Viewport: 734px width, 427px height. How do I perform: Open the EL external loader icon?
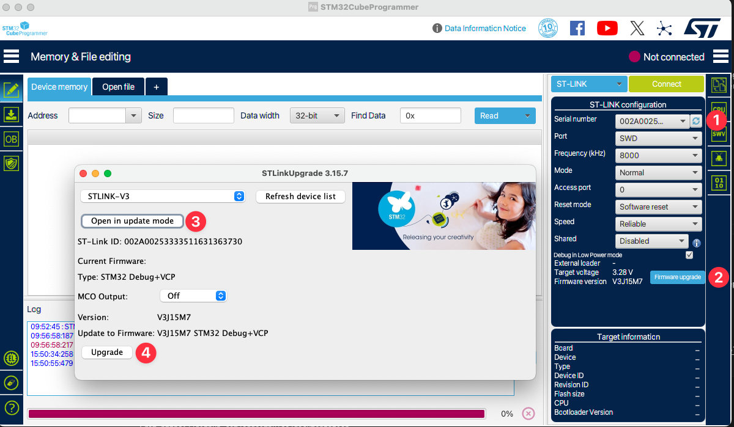(11, 358)
